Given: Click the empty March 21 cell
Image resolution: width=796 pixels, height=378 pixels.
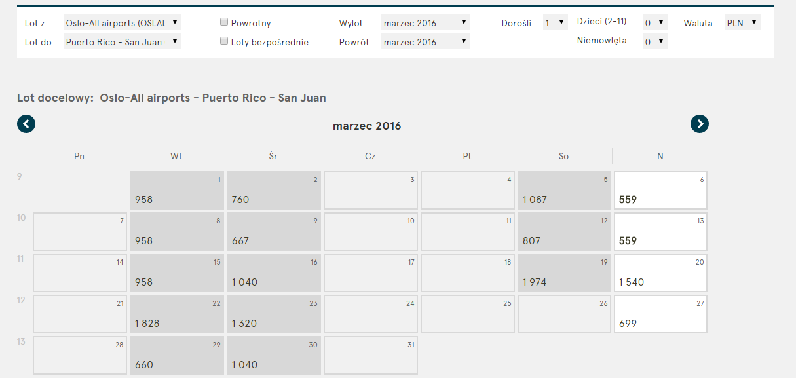Looking at the screenshot, I should (80, 314).
